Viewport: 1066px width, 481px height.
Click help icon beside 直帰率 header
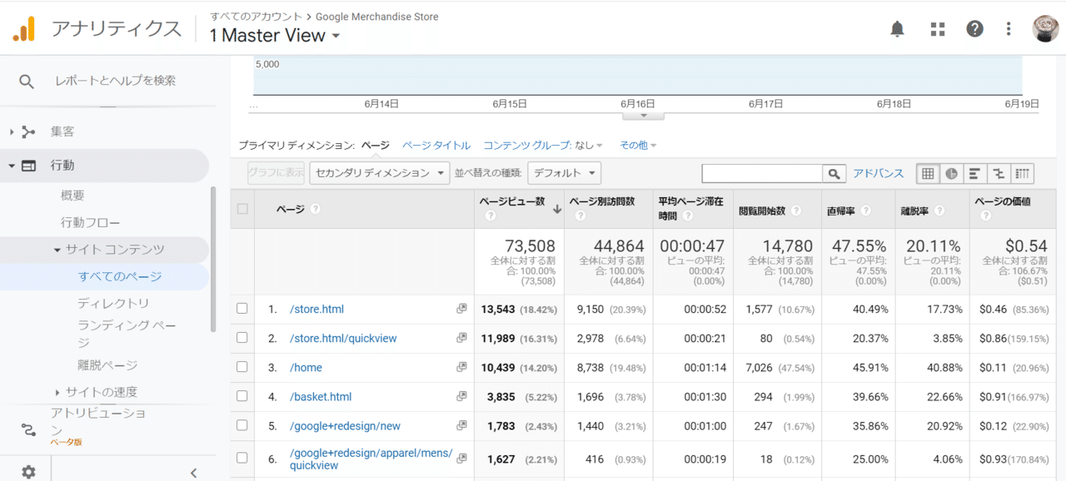pos(866,211)
